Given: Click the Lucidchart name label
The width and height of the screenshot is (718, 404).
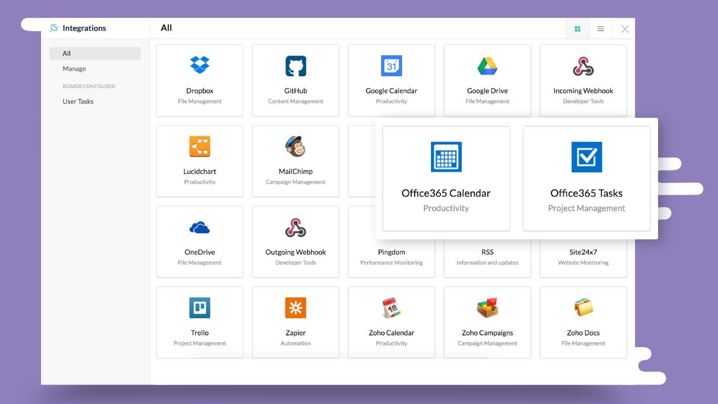Looking at the screenshot, I should click(200, 171).
